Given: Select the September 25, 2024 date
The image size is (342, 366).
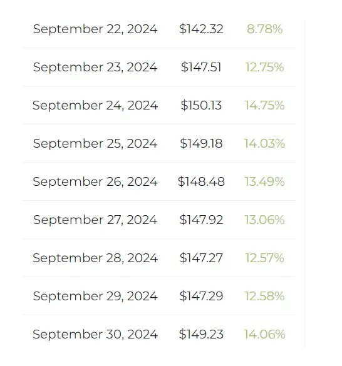Looking at the screenshot, I should coord(95,143).
